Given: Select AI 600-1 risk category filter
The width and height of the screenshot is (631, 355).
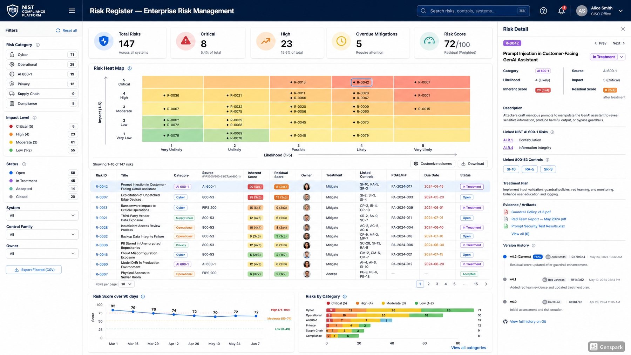Looking at the screenshot, I should pos(42,74).
